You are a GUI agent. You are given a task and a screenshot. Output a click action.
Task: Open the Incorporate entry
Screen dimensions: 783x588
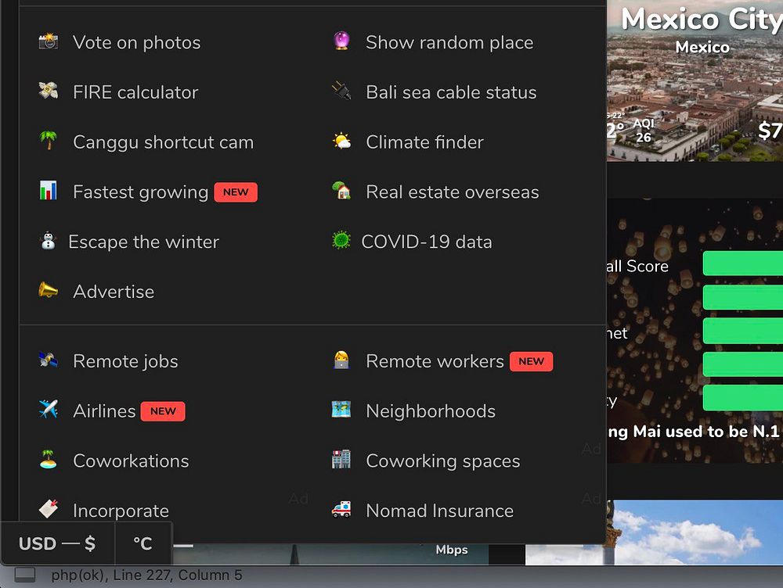pos(121,511)
